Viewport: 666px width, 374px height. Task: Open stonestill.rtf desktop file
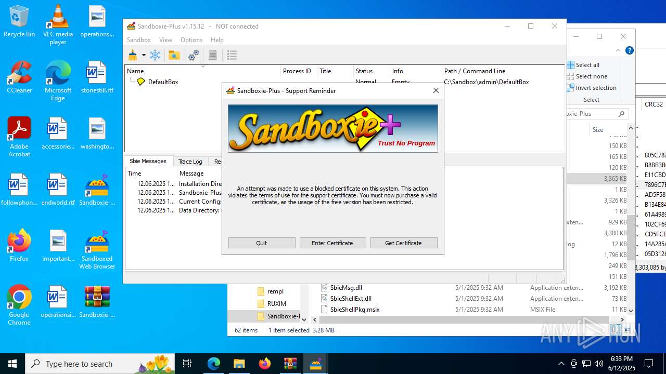click(x=97, y=77)
